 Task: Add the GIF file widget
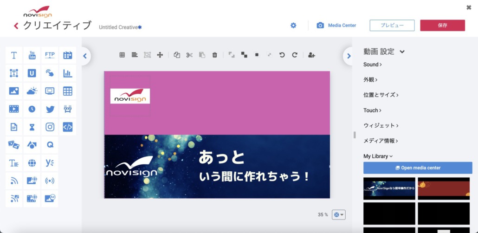click(14, 127)
